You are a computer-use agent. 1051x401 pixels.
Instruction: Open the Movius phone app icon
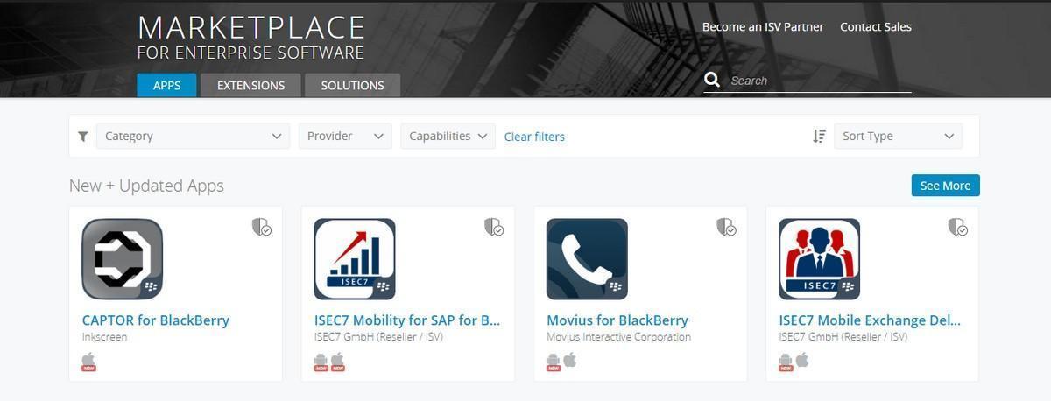(587, 259)
